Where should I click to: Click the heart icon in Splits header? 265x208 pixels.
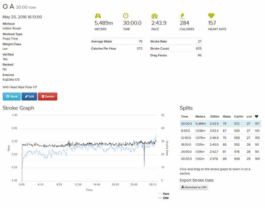click(256, 117)
